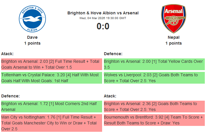Select the Bournemouth vs Brentford bet row

[x=154, y=120]
